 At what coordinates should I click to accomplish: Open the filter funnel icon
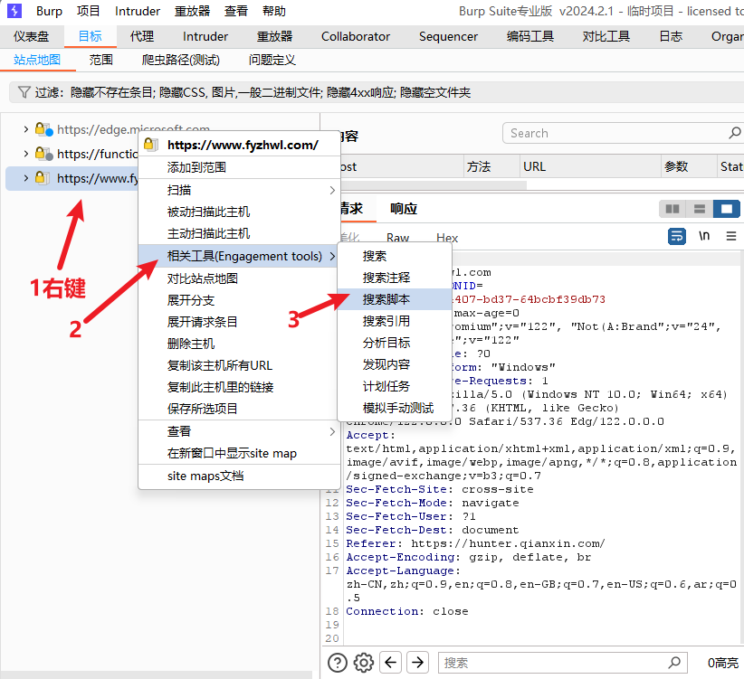(x=24, y=92)
